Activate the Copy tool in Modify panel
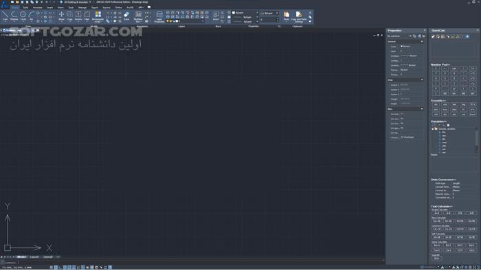Viewport: 481px width, 270px height. pyautogui.click(x=69, y=16)
